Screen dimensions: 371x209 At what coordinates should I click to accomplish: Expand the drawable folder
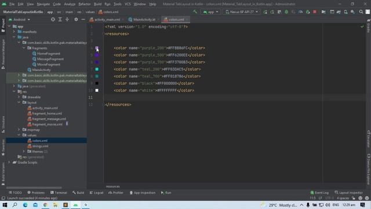19,97
